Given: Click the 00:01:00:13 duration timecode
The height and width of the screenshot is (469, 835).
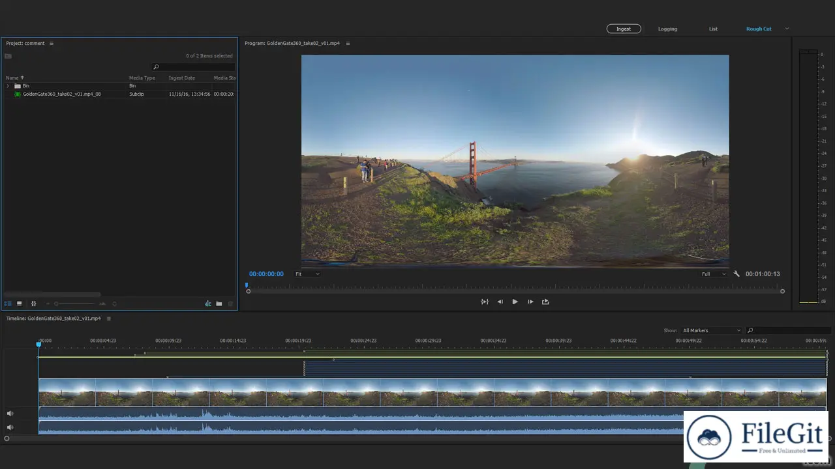Looking at the screenshot, I should coord(763,274).
